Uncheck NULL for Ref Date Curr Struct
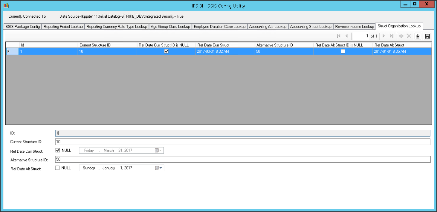 click(x=58, y=150)
